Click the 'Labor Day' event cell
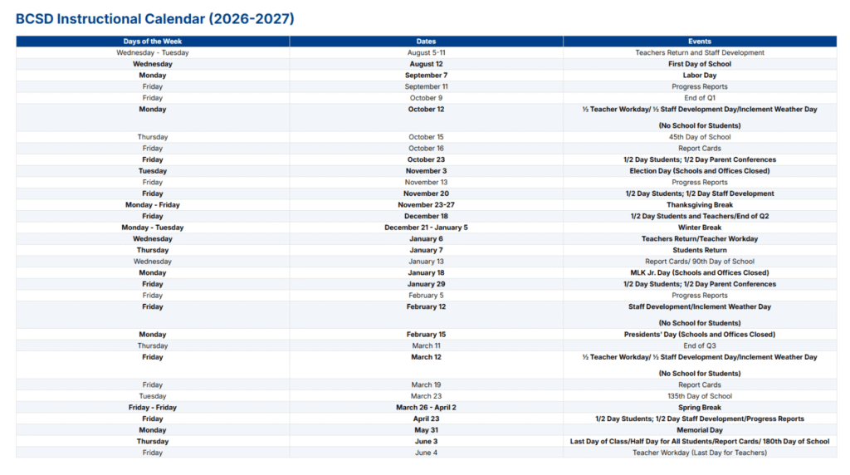850x475 pixels. point(700,76)
